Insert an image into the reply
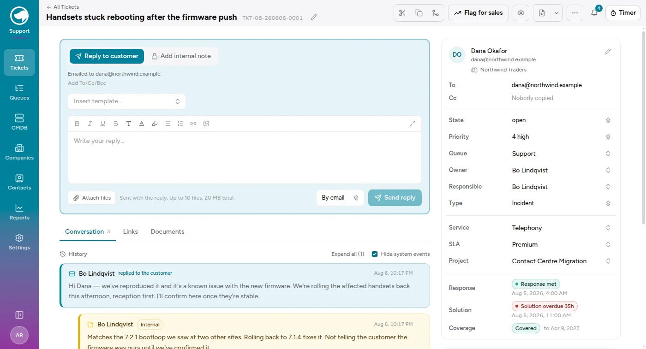The width and height of the screenshot is (646, 349). coord(206,124)
